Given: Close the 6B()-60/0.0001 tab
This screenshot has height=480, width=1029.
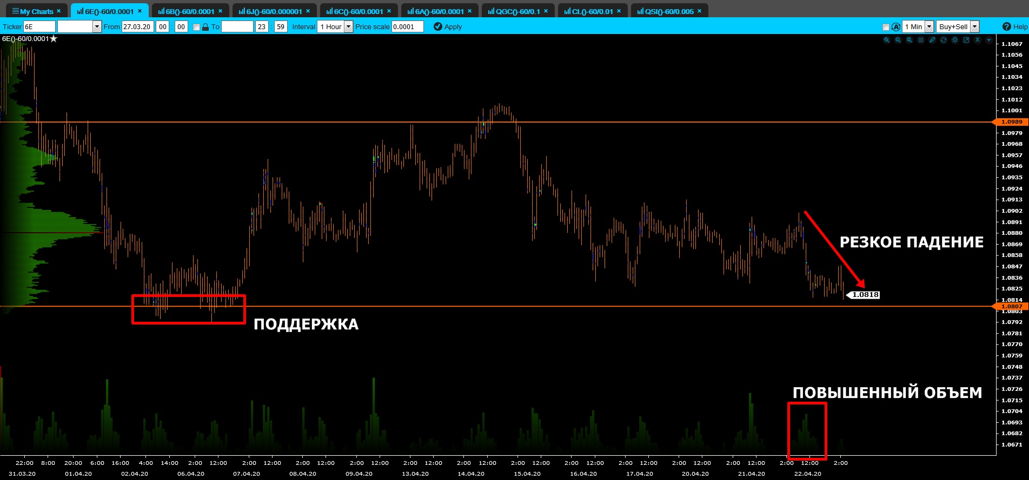Looking at the screenshot, I should (221, 11).
